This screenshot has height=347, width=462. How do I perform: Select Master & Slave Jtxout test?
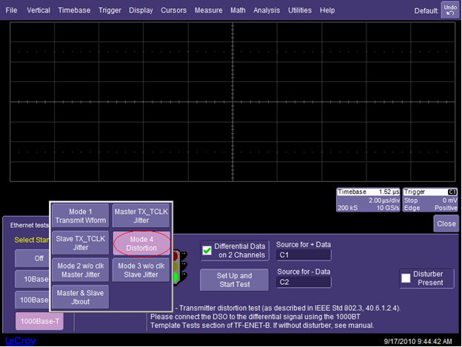coord(81,297)
